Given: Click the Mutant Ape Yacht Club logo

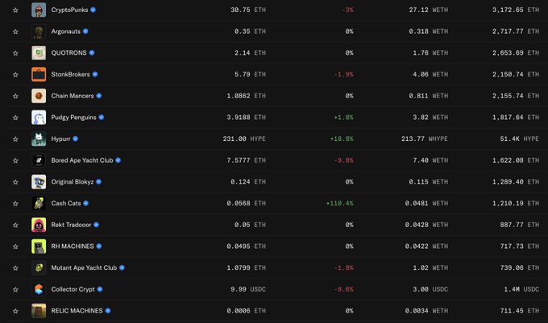Looking at the screenshot, I should click(39, 268).
